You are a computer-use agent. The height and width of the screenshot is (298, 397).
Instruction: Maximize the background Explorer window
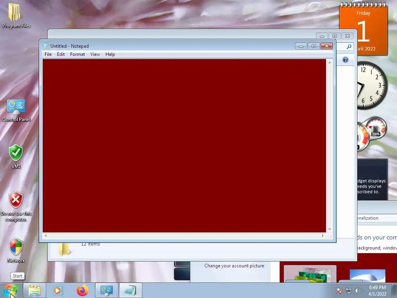click(x=335, y=36)
